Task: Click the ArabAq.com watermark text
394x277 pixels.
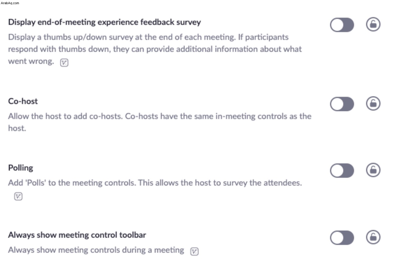Action: (x=10, y=3)
